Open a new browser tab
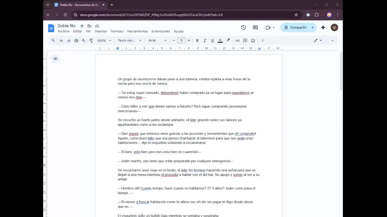Image resolution: width=387 pixels, height=217 pixels. click(x=112, y=5)
